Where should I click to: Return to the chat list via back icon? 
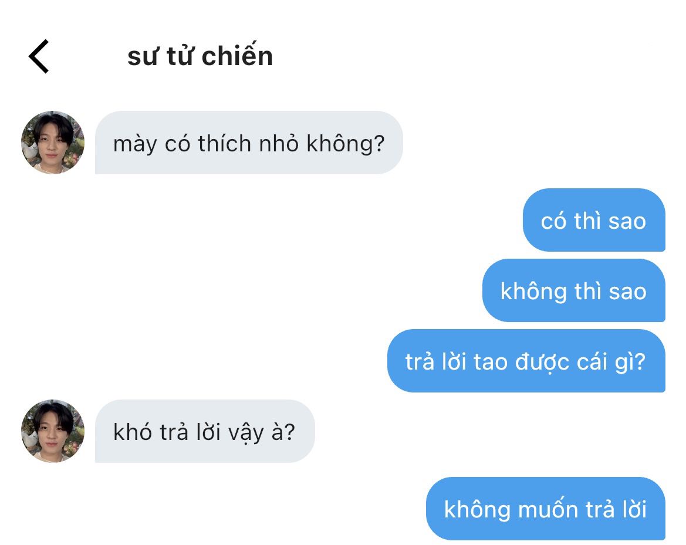point(39,56)
